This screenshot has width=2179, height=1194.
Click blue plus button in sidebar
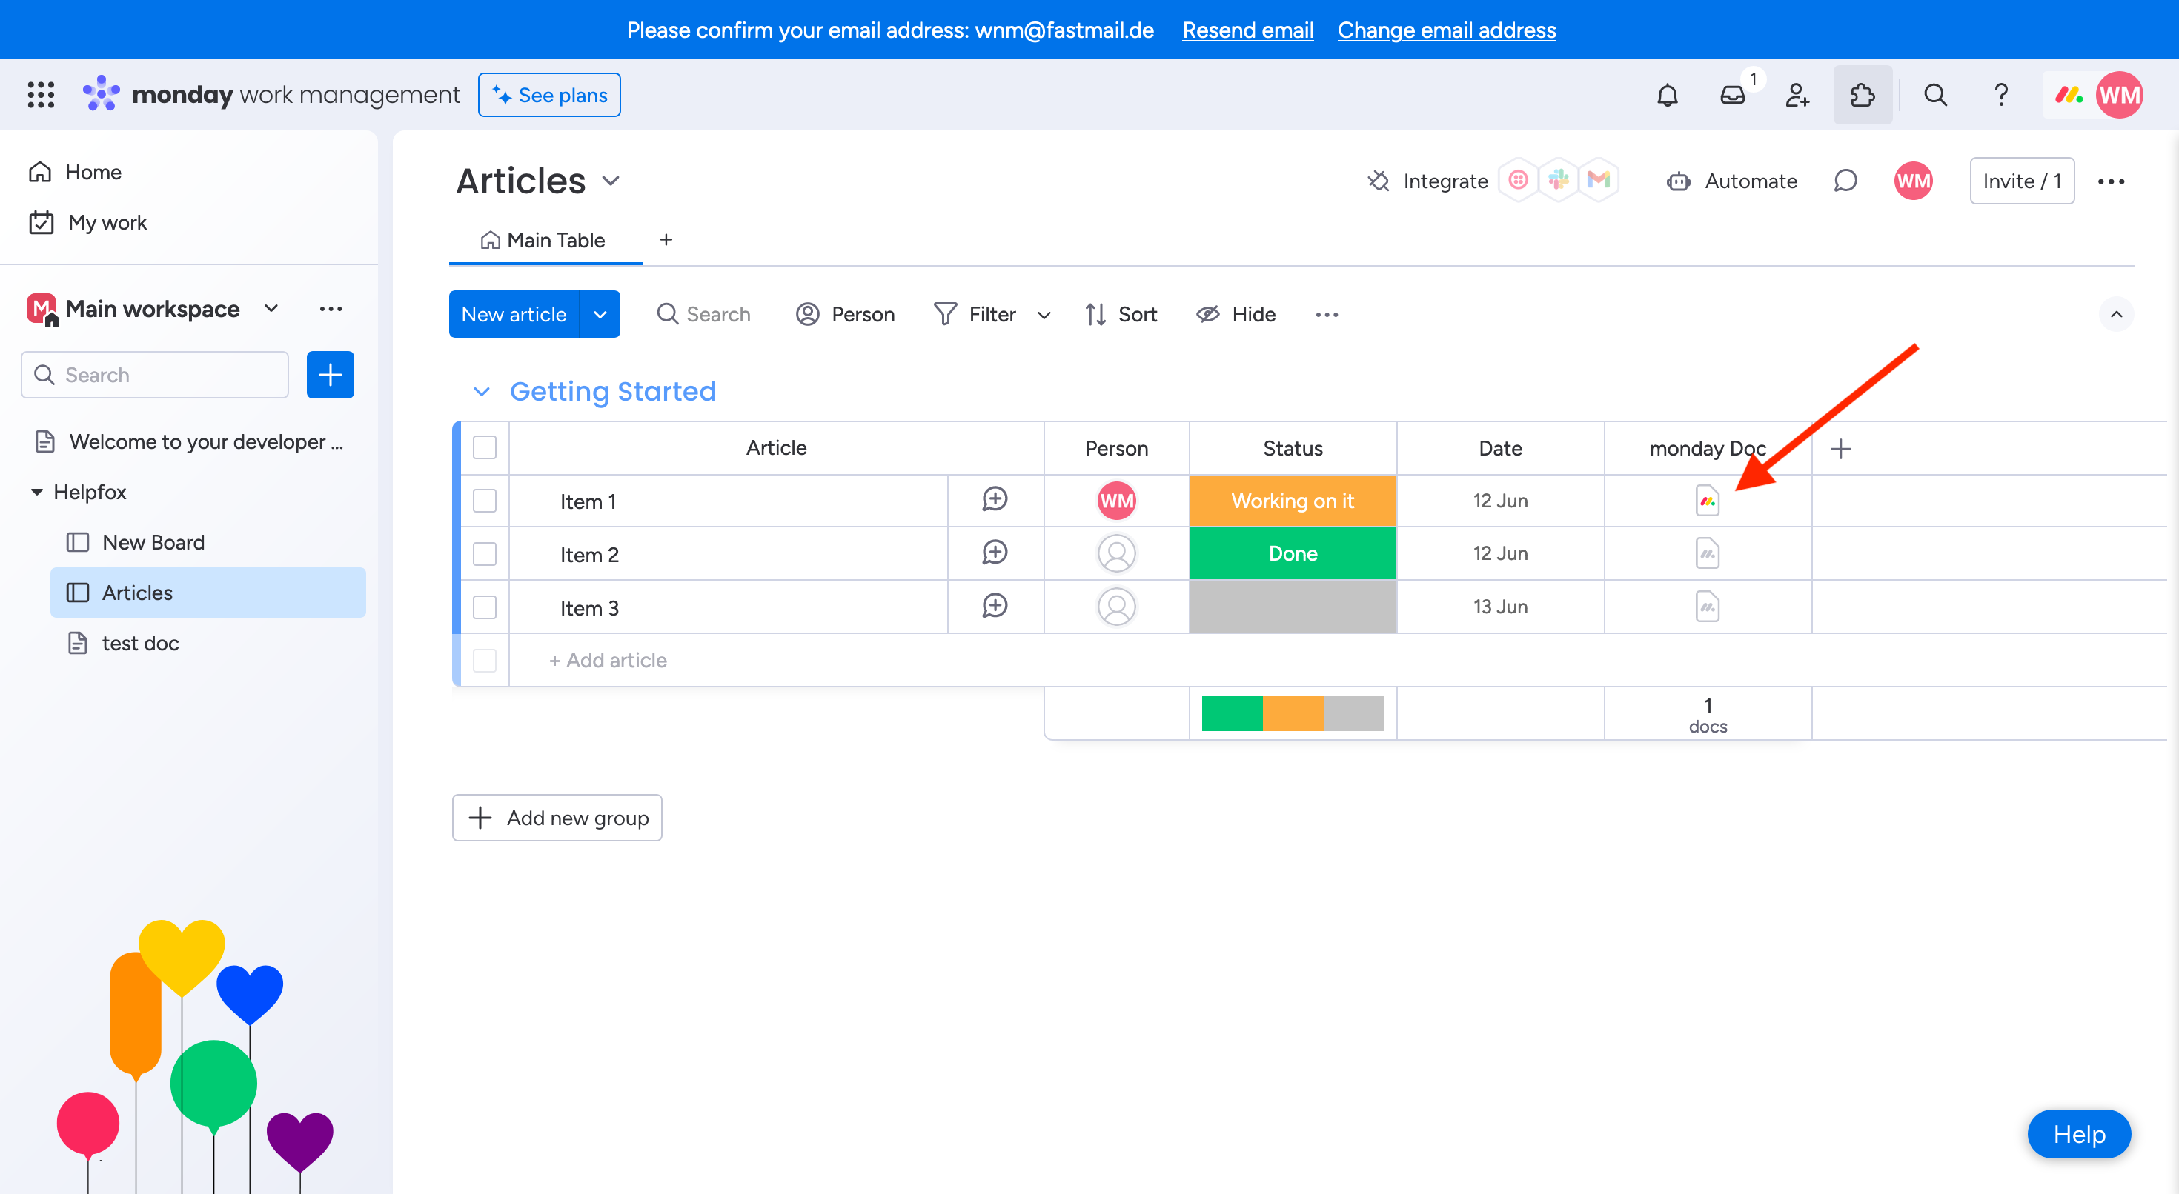330,375
